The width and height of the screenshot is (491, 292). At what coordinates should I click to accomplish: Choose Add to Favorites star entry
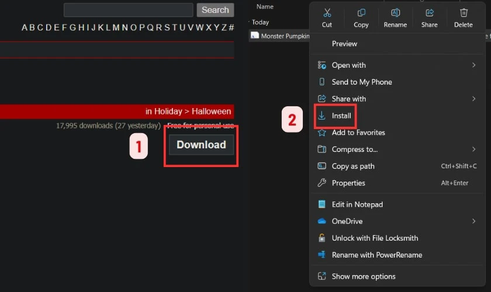pos(358,133)
